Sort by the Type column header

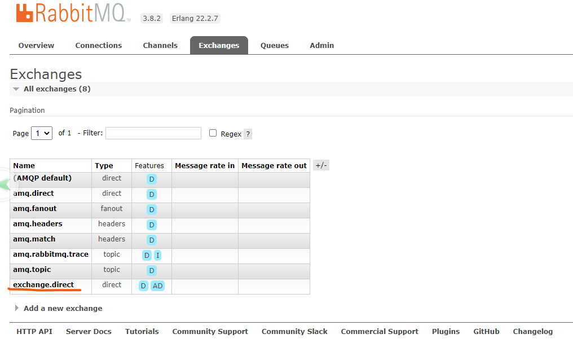[x=104, y=166]
